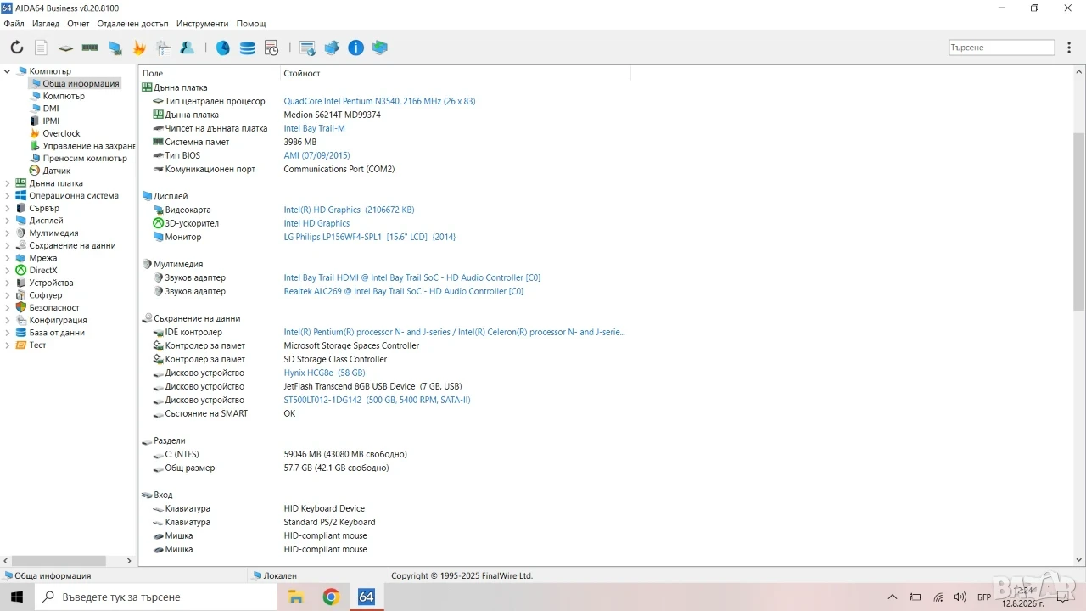Click the AIDA64 taskbar icon

[x=366, y=597]
